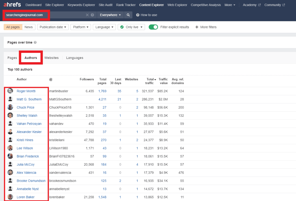The width and height of the screenshot is (296, 201).
Task: Click Shelley Walsh's profile avatar
Action: click(x=10, y=115)
